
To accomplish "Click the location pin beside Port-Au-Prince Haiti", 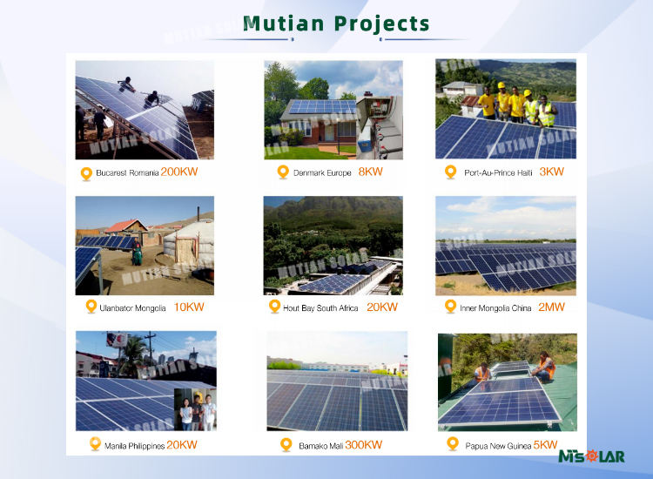I will click(451, 172).
